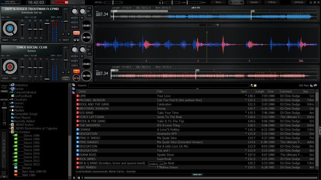
Task: Click the SIDE LIST button at the bottom
Action: coord(197,174)
